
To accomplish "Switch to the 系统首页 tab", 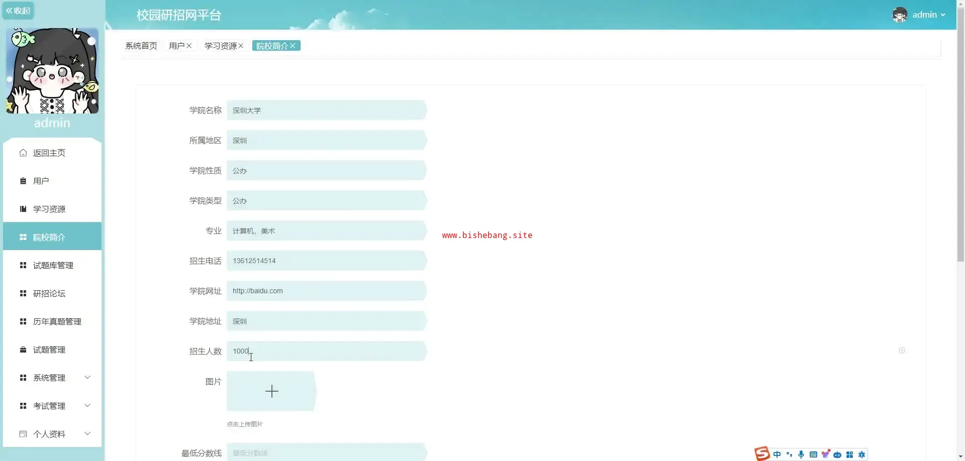I will [x=141, y=46].
